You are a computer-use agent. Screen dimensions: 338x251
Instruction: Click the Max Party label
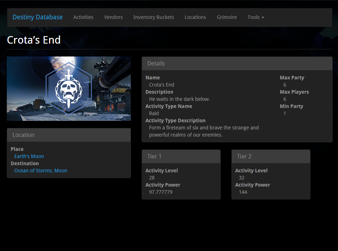click(x=292, y=78)
